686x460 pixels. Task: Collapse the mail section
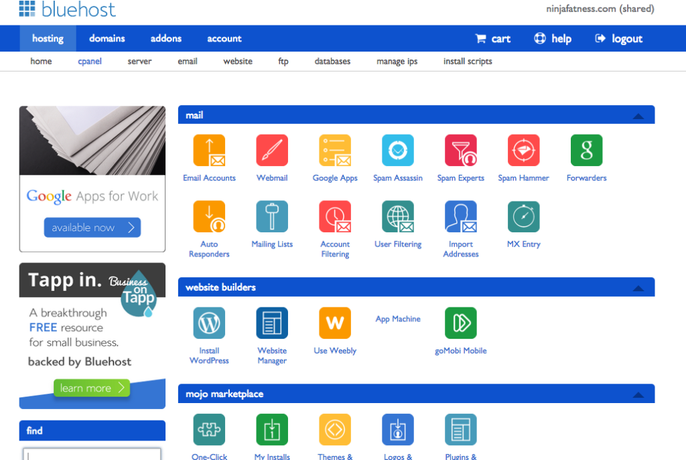(638, 116)
